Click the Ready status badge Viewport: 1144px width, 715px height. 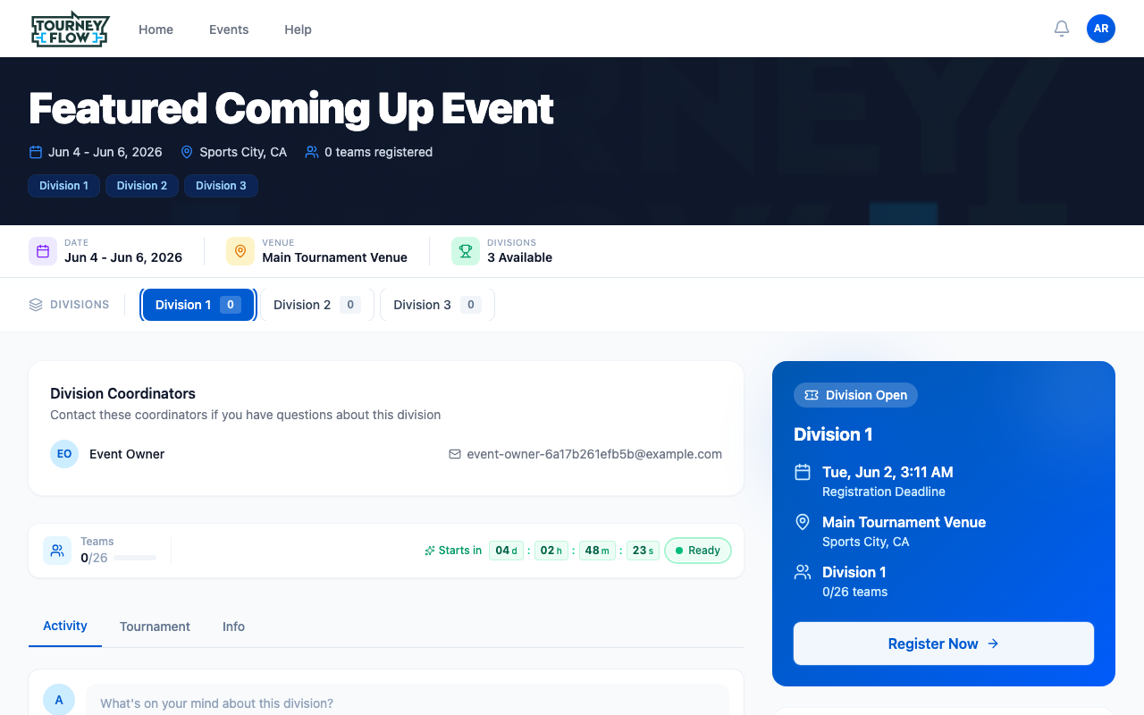pos(698,551)
